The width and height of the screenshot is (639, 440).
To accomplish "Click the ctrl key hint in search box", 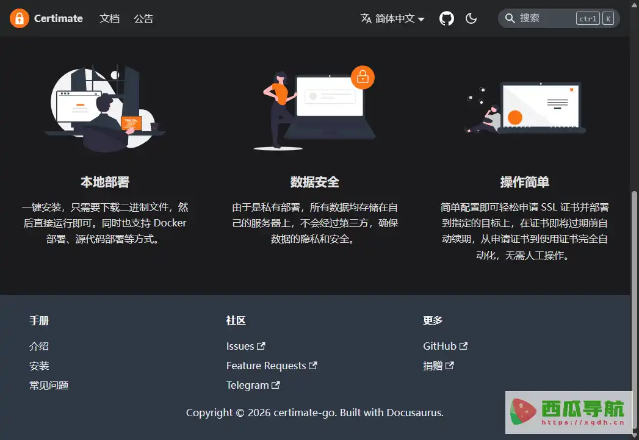I will click(588, 18).
